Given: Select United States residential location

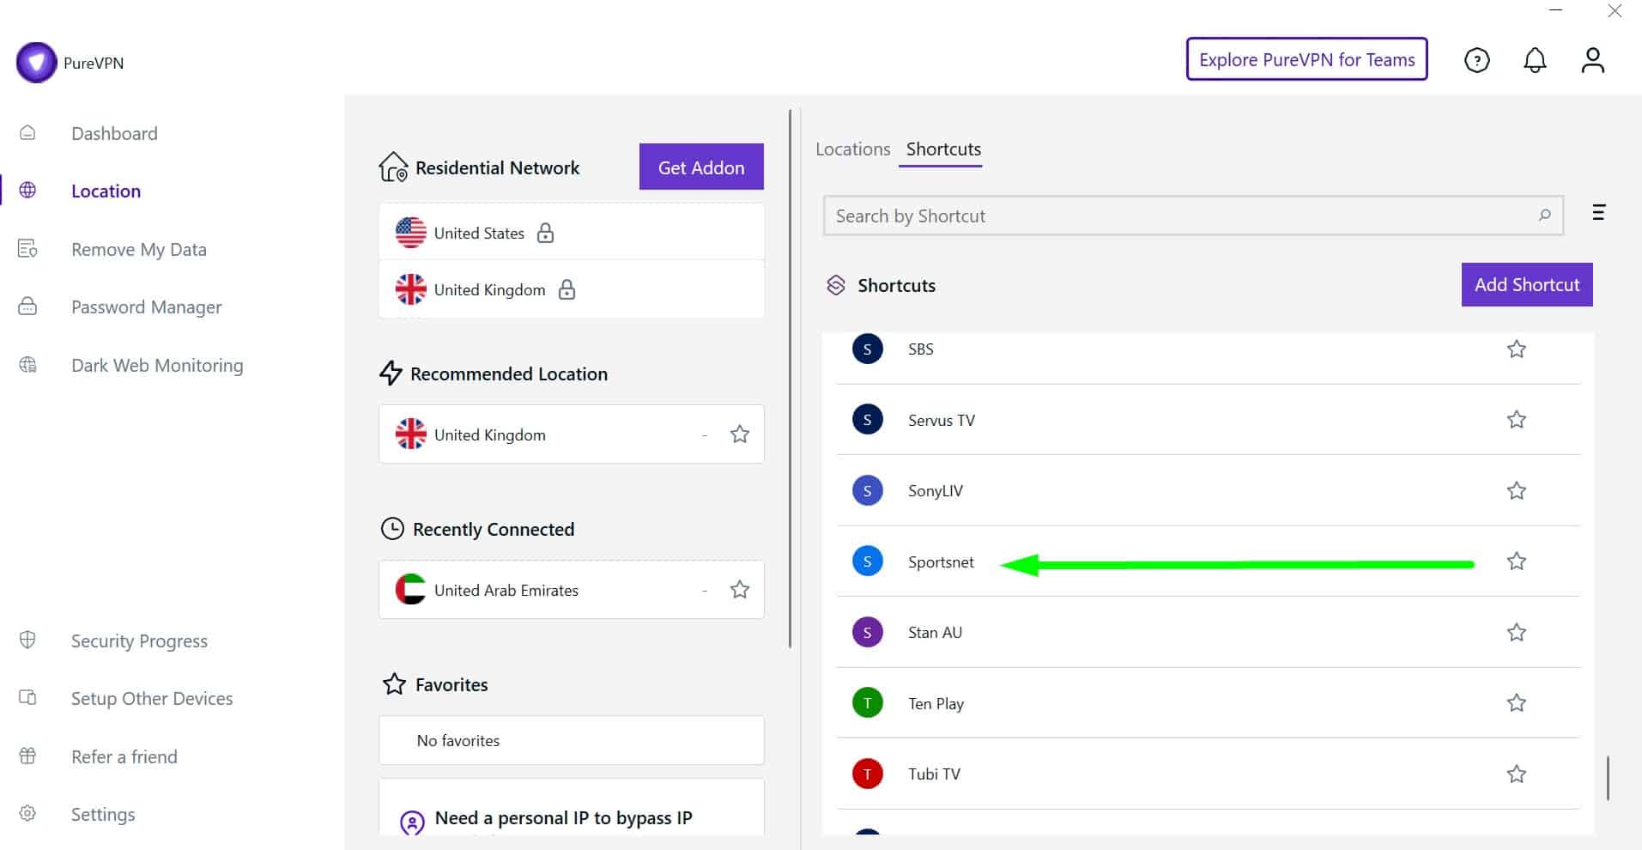Looking at the screenshot, I should (571, 232).
